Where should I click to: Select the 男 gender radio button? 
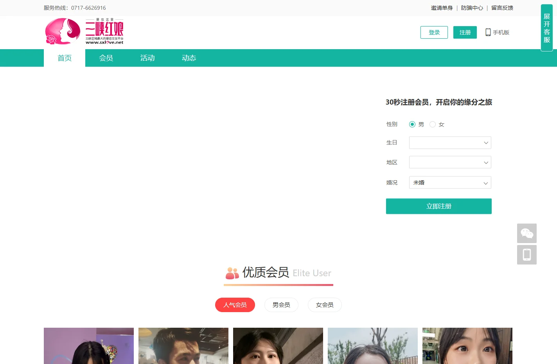pos(412,124)
